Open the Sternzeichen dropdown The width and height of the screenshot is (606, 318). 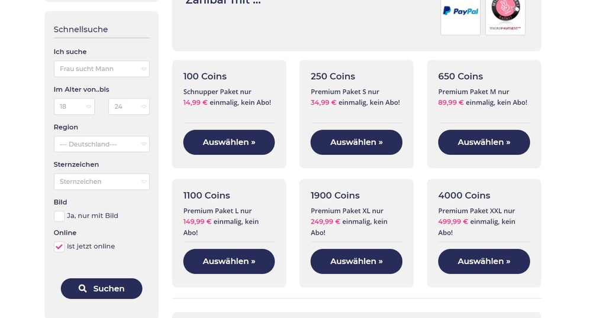click(x=102, y=181)
